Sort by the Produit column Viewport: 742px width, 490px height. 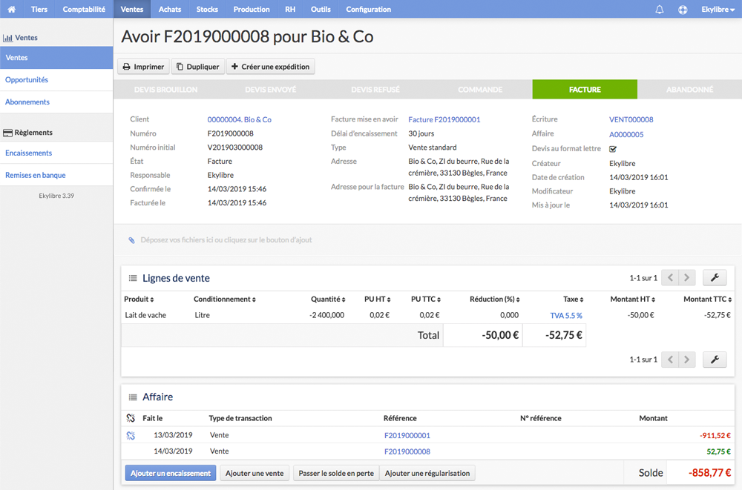[139, 299]
